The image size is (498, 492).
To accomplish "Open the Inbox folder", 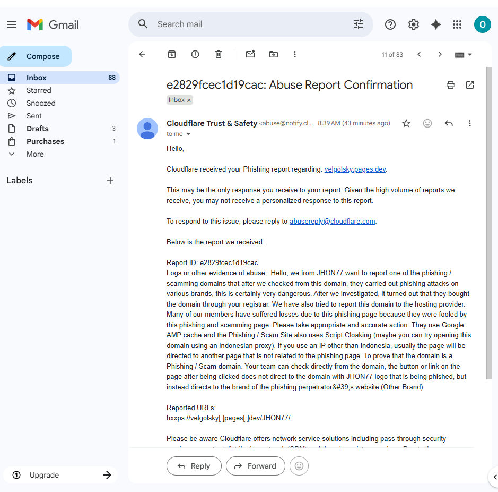I will pyautogui.click(x=60, y=78).
